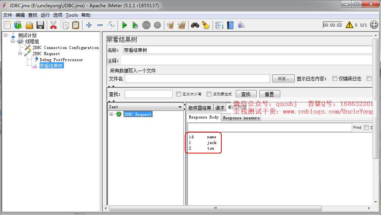Click the horizontal scrollbar at bottom

tap(216, 209)
